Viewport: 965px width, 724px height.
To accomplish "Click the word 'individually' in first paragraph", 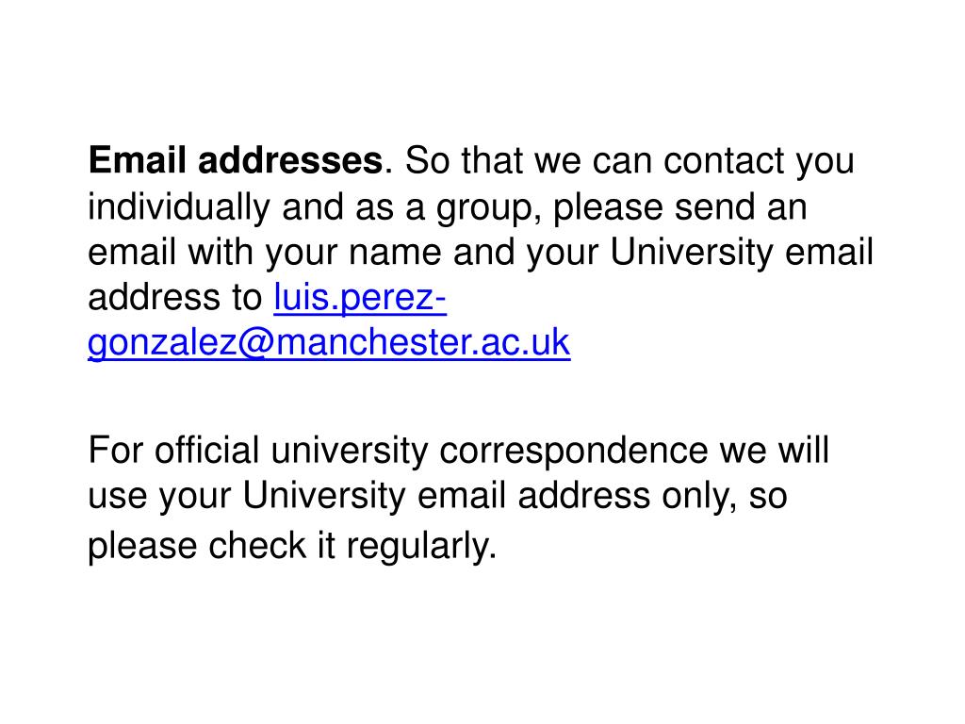I will [x=179, y=206].
